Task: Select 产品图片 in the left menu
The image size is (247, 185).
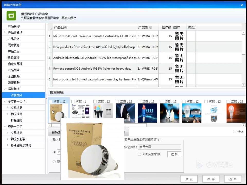Action: pos(14,70)
